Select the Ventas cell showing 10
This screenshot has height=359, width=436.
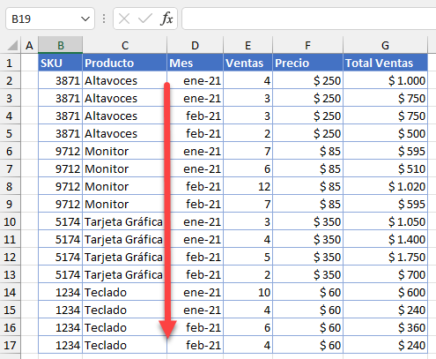[x=248, y=292]
